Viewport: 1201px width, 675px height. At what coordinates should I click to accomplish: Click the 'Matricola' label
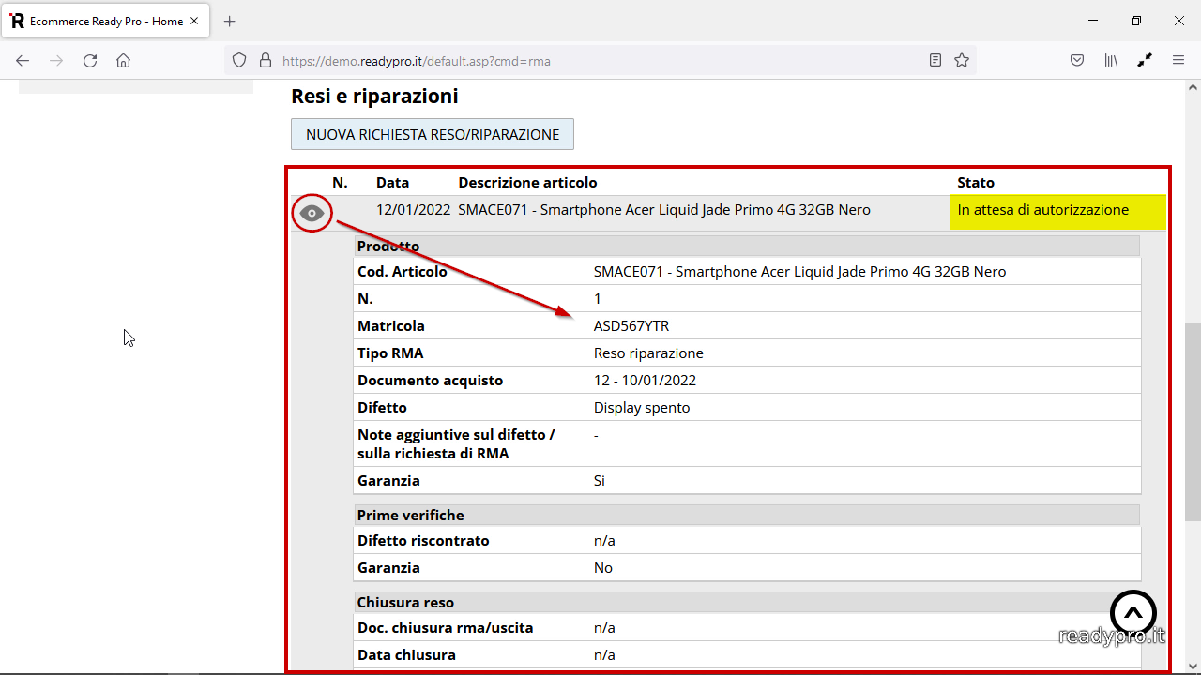(391, 326)
